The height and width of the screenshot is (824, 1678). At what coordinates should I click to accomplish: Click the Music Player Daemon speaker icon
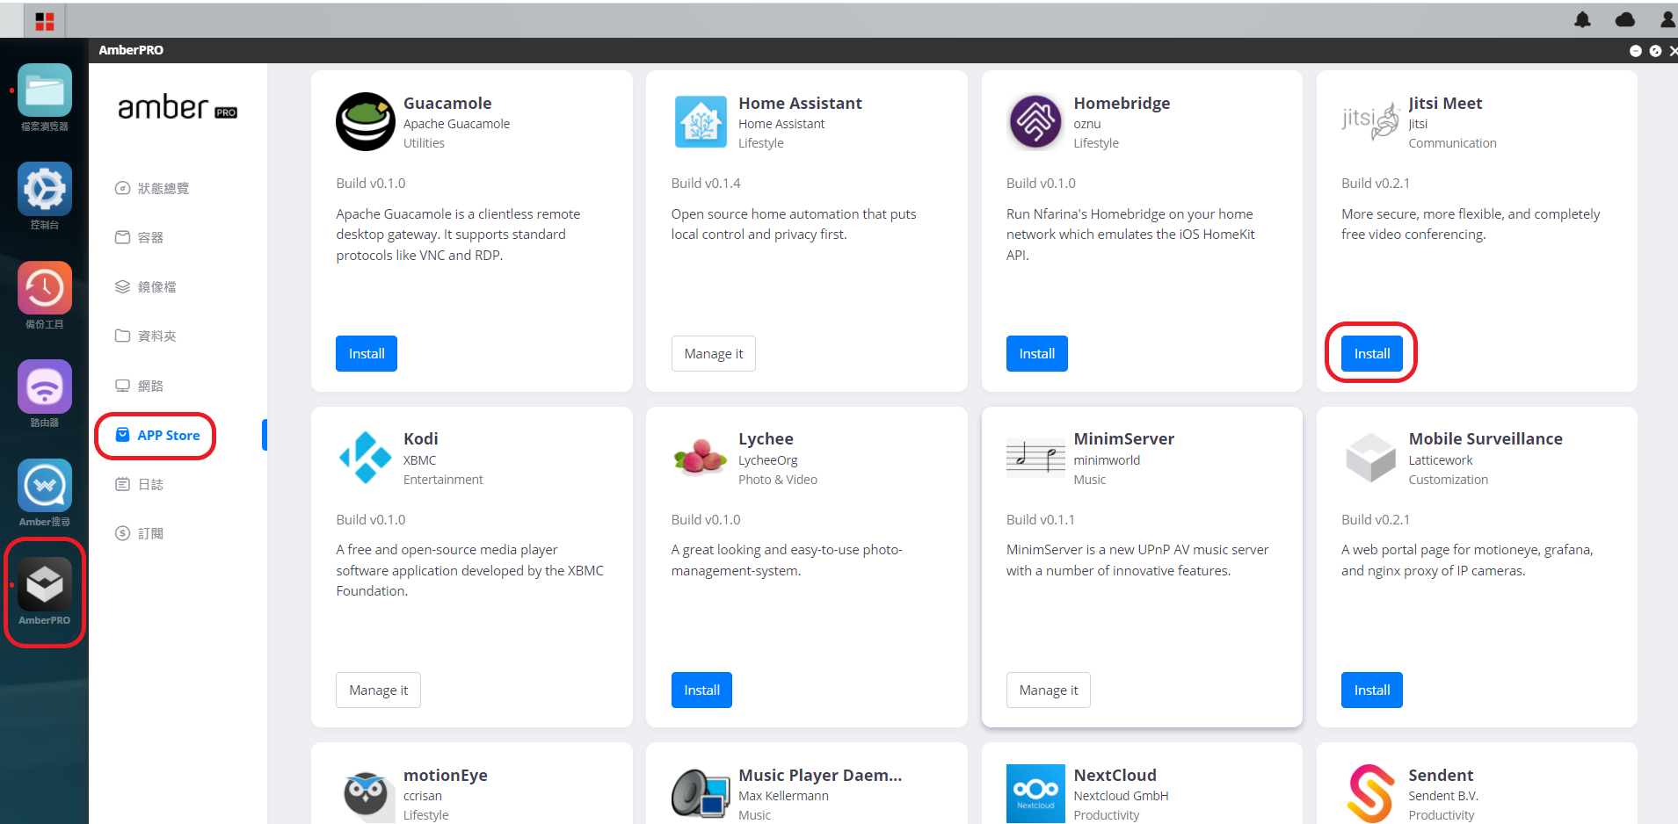tap(701, 793)
